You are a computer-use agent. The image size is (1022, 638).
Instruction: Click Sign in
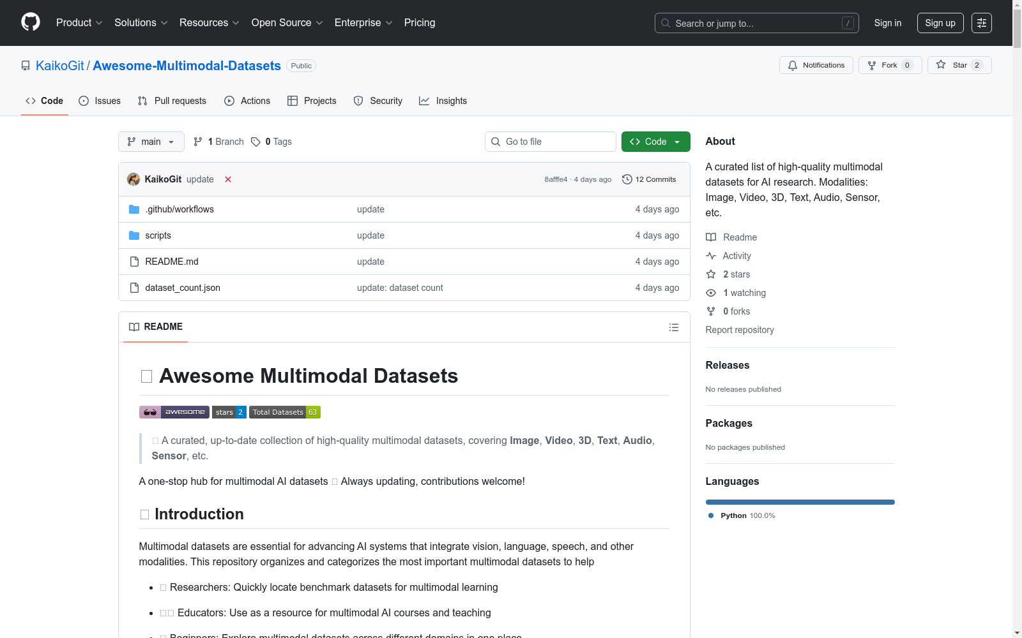tap(888, 23)
